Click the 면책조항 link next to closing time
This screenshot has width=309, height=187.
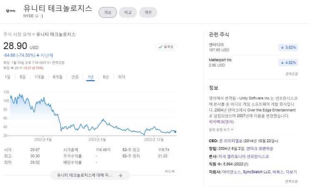click(x=58, y=63)
